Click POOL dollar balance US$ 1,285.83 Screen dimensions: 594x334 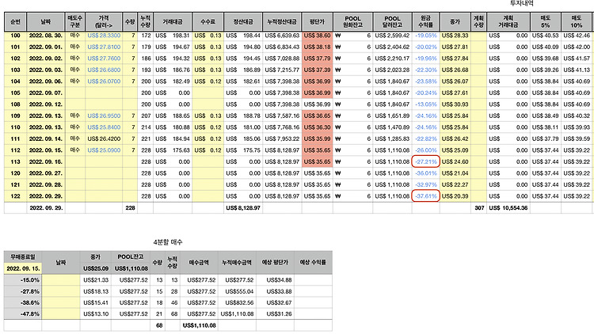(392, 139)
